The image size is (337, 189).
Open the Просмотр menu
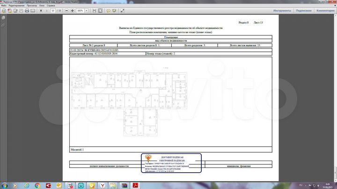click(x=32, y=5)
